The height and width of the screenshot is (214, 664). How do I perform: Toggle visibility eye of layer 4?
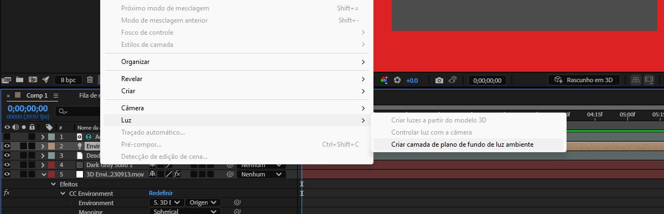[x=7, y=165]
